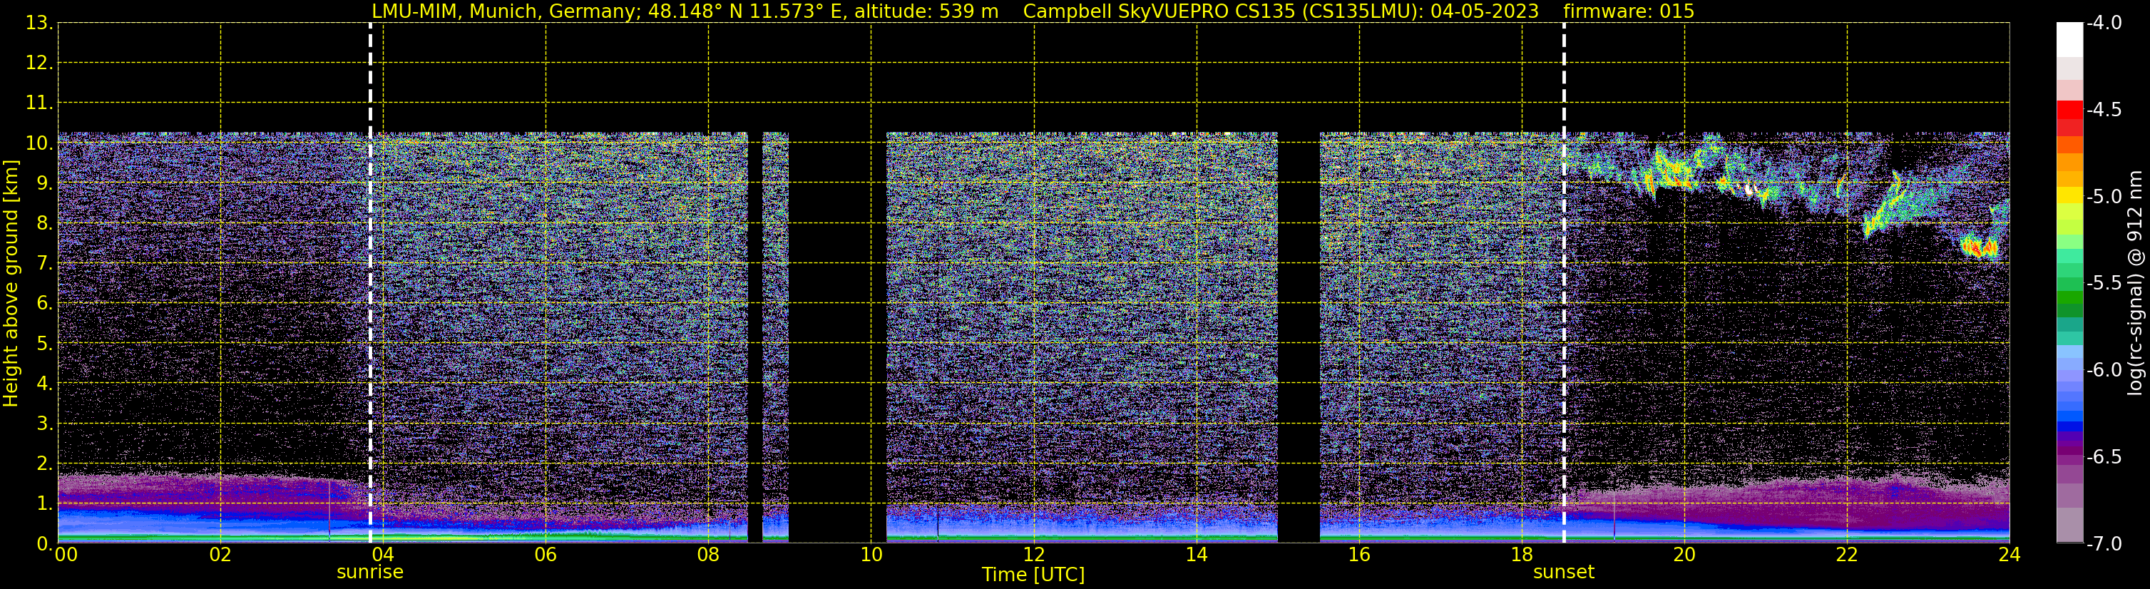Click the time axis tick label 08

[709, 555]
